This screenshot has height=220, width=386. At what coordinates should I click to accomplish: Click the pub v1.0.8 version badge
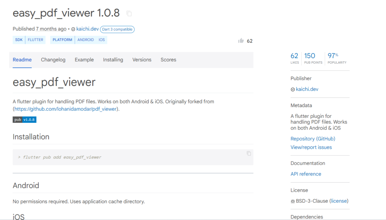point(24,119)
